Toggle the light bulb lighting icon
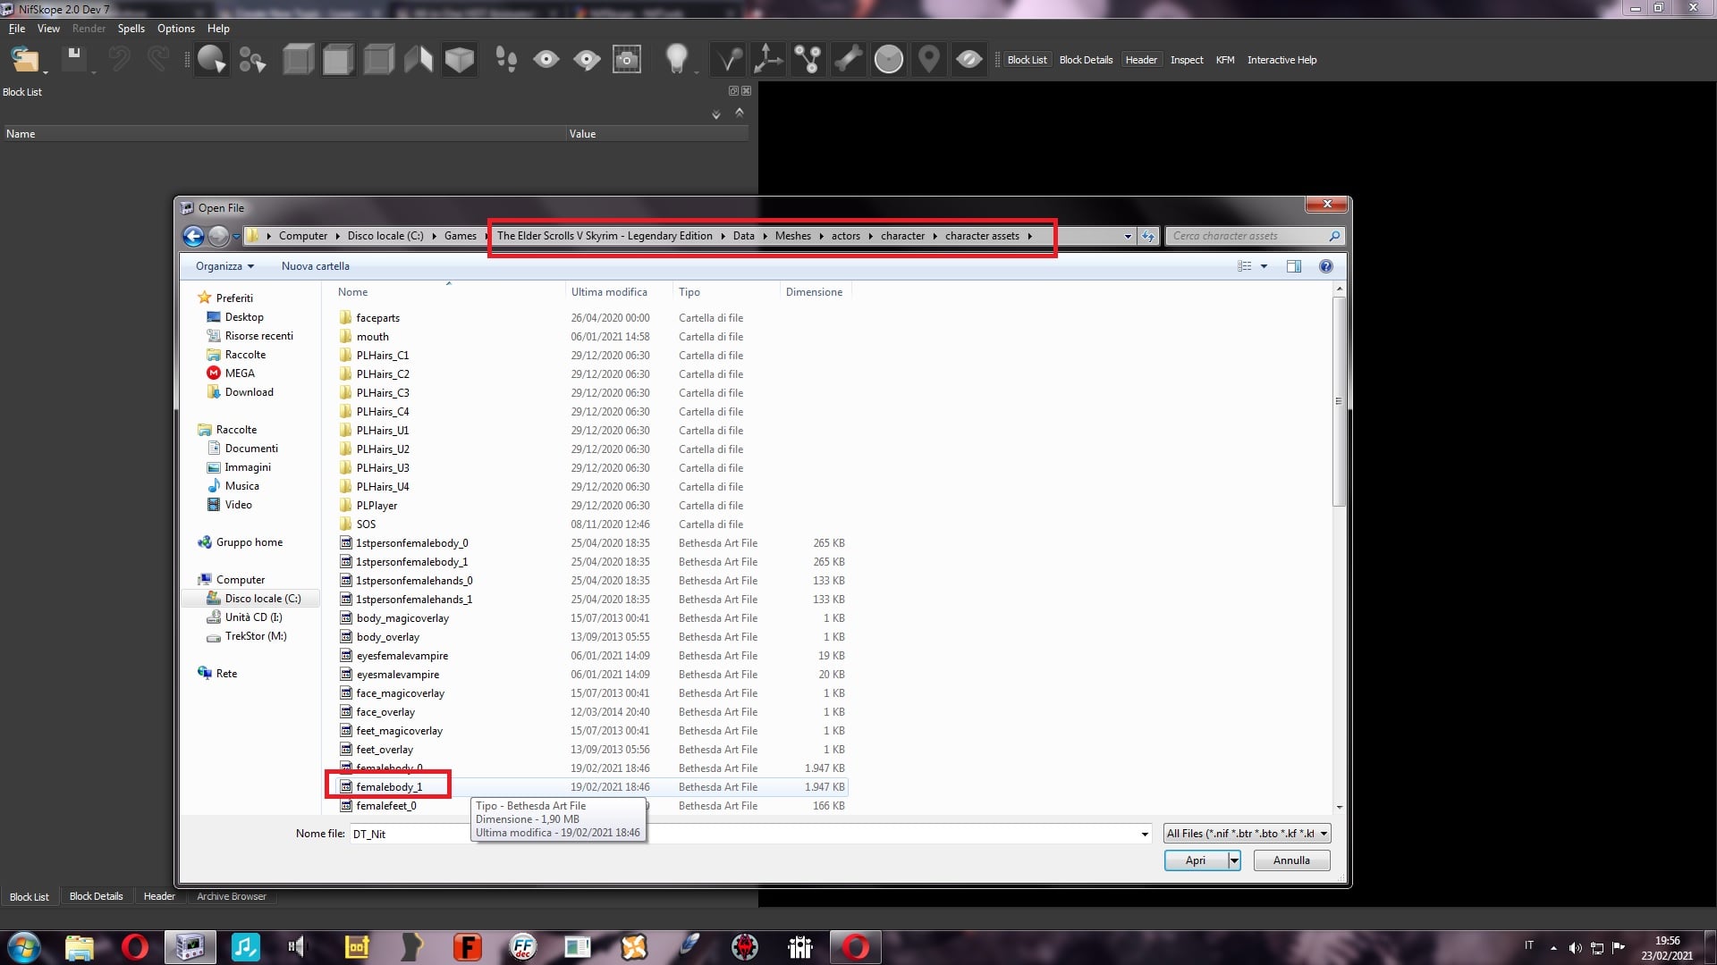Viewport: 1717px width, 965px height. 677,59
